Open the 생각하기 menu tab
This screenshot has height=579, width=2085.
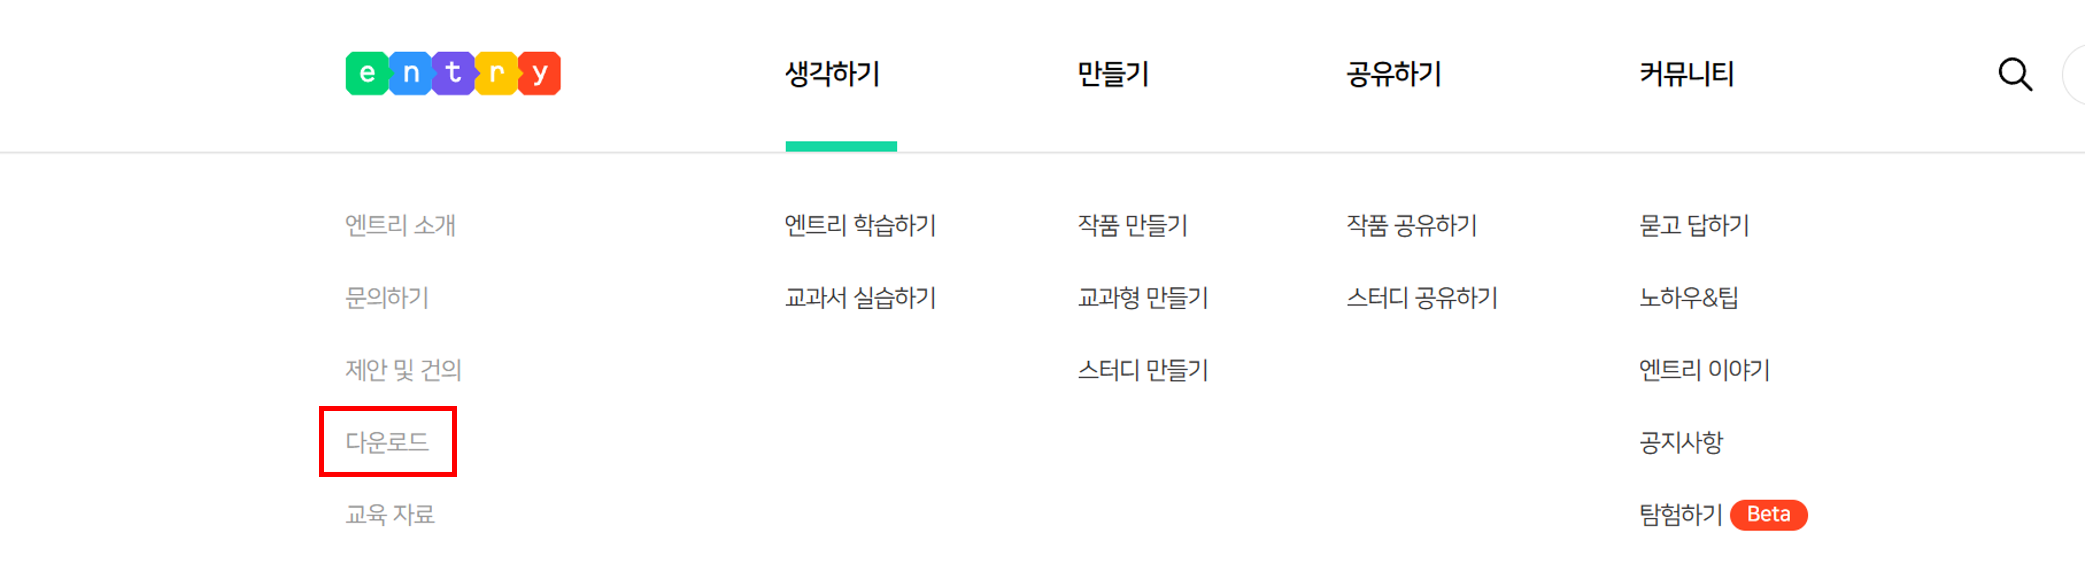pos(832,75)
